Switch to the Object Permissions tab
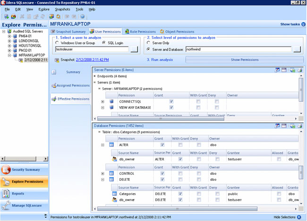The image size is (307, 221). tap(177, 32)
